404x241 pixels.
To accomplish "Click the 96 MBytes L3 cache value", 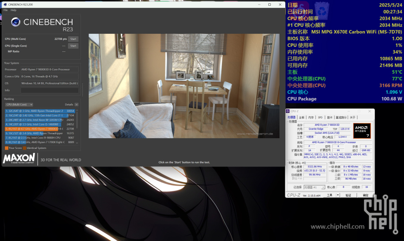I will (x=351, y=179).
